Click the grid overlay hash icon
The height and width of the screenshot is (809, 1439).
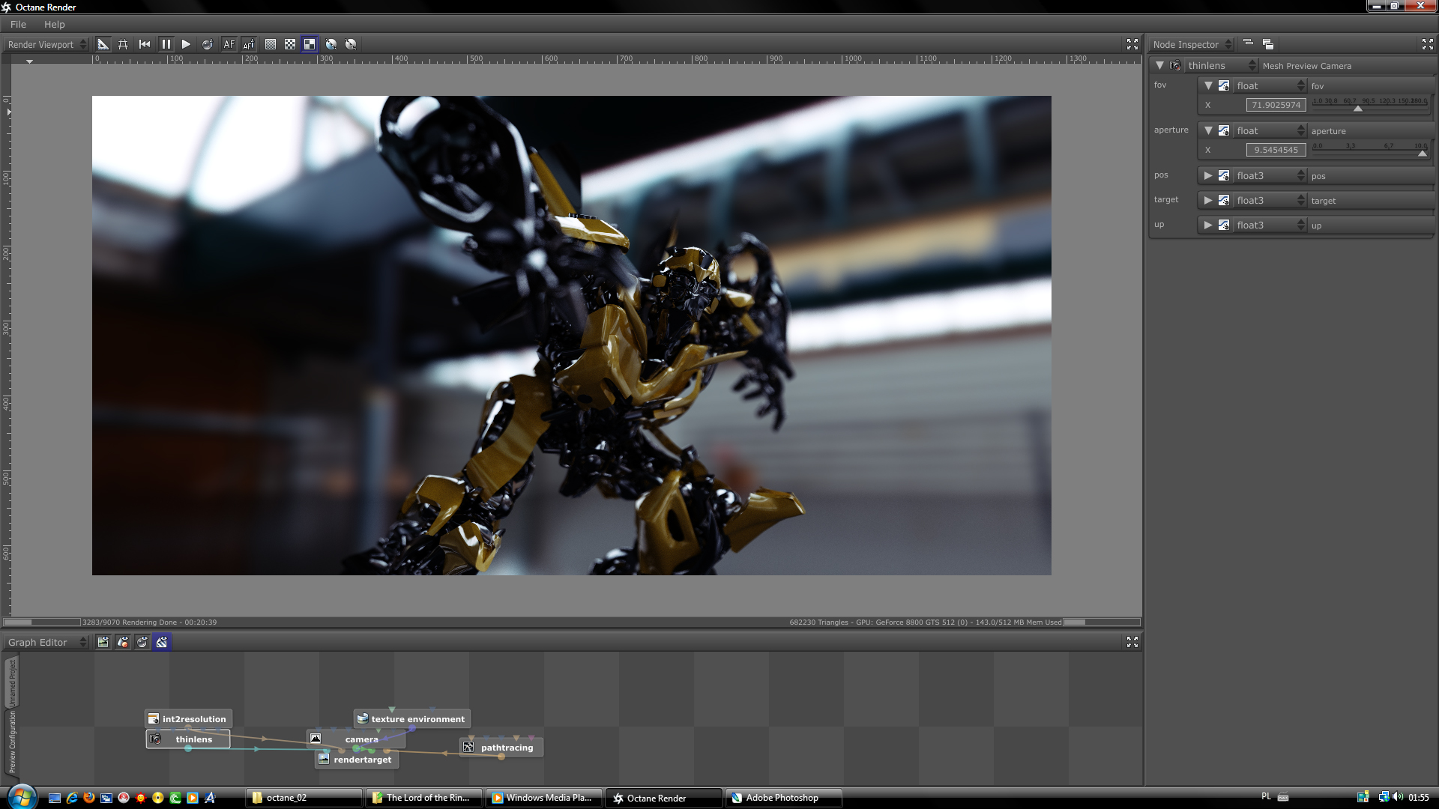[x=123, y=44]
